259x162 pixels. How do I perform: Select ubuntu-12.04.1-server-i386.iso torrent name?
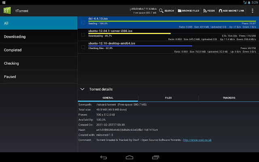[110, 31]
